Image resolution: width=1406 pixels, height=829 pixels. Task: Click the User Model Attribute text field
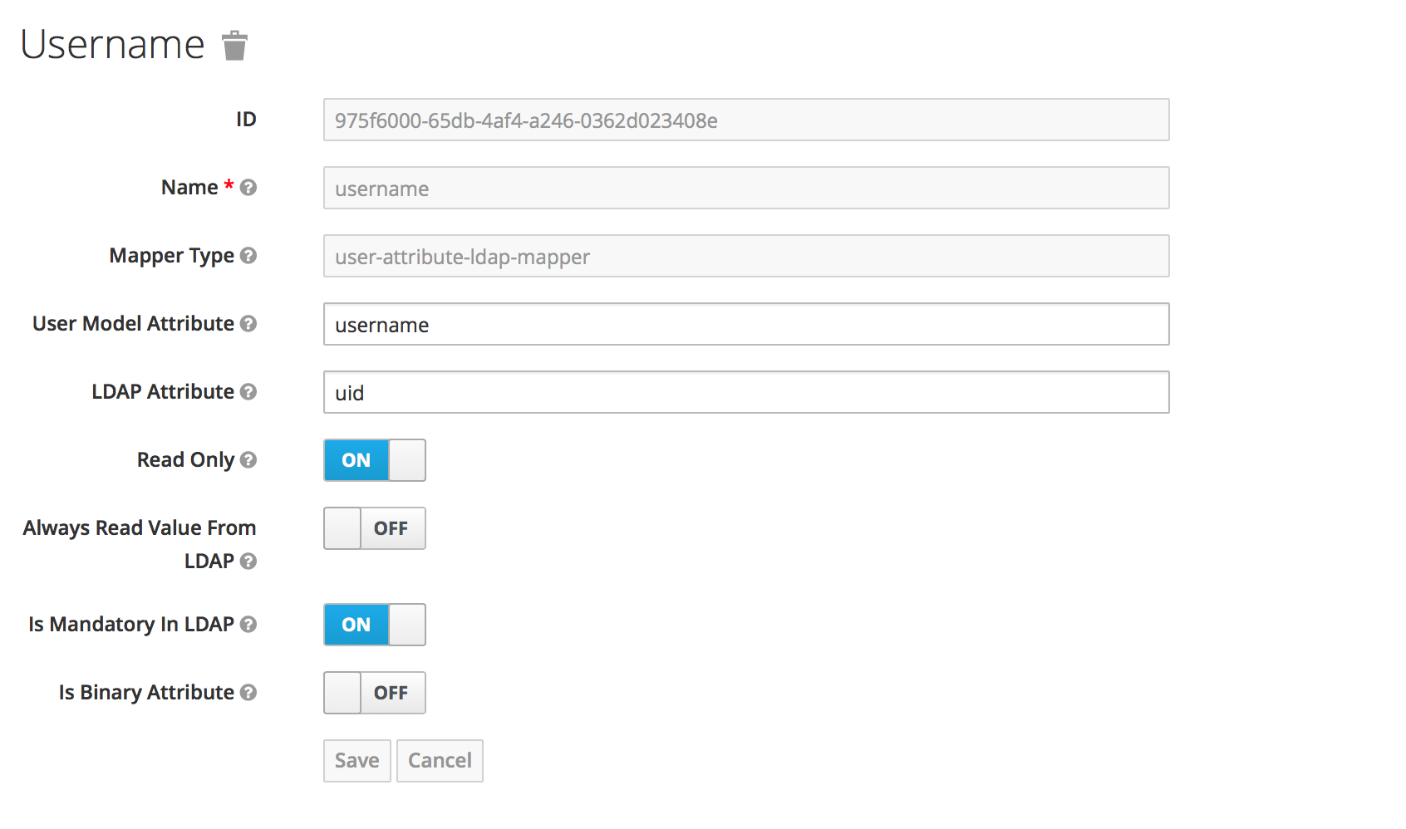(x=745, y=324)
